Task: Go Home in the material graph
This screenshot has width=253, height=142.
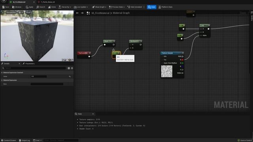Action: [x=52, y=7]
